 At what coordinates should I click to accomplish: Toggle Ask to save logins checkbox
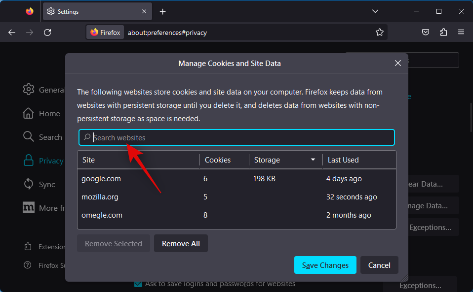[138, 284]
